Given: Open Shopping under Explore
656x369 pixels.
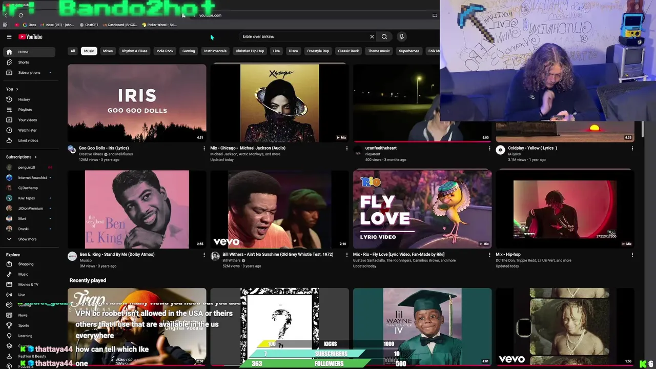Looking at the screenshot, I should click(29, 264).
